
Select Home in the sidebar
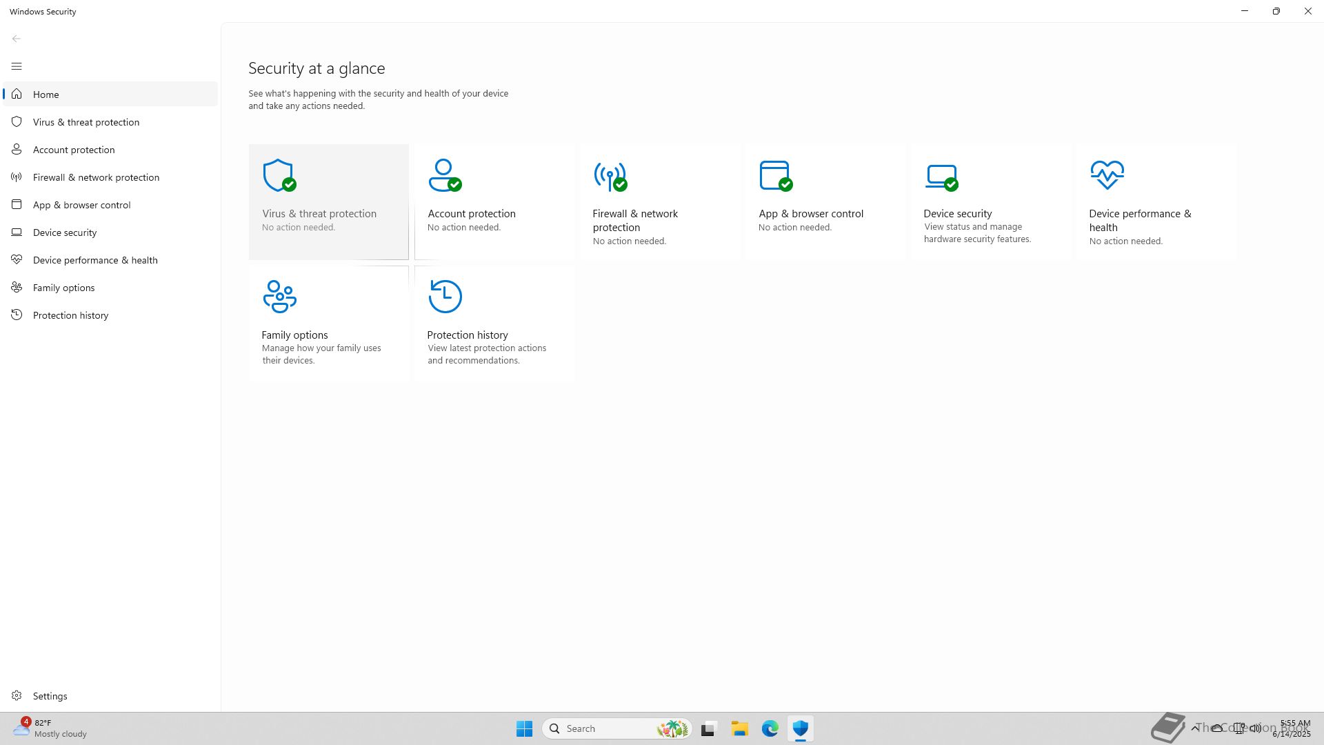46,95
